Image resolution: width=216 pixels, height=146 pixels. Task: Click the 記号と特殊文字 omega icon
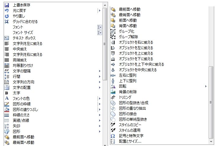point(113,136)
